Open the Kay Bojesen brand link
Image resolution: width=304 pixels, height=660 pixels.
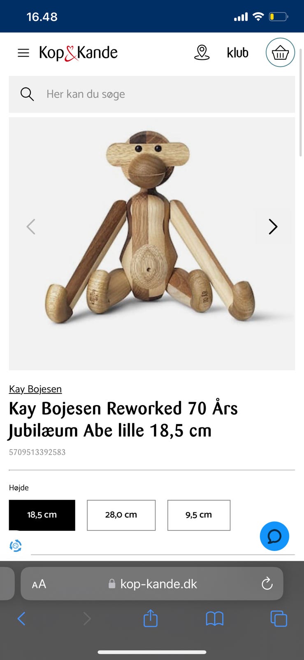tap(35, 389)
